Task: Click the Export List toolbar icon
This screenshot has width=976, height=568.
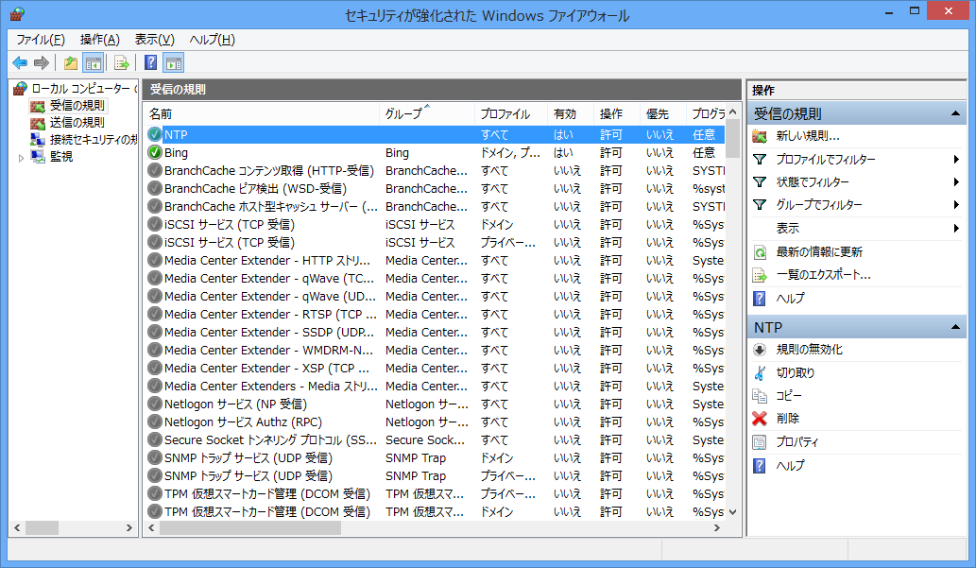Action: pyautogui.click(x=121, y=63)
